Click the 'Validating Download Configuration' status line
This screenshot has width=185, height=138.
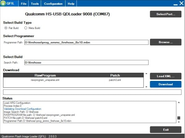pos(23,109)
